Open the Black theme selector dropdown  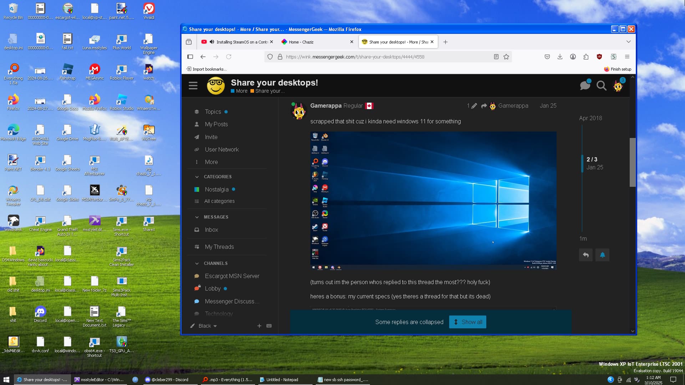point(204,326)
